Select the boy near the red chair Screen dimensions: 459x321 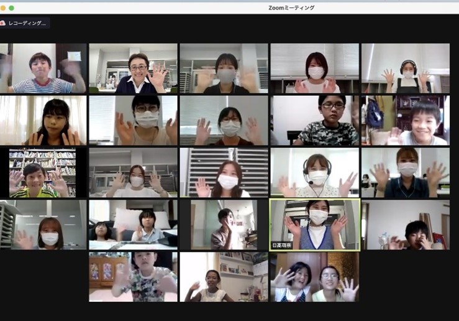(406, 225)
